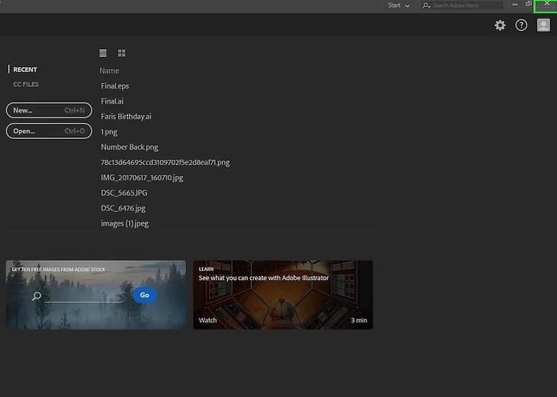
Task: Open the recent file Final.eps
Action: tap(114, 86)
